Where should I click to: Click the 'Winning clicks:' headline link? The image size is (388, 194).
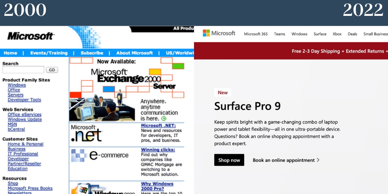158,150
